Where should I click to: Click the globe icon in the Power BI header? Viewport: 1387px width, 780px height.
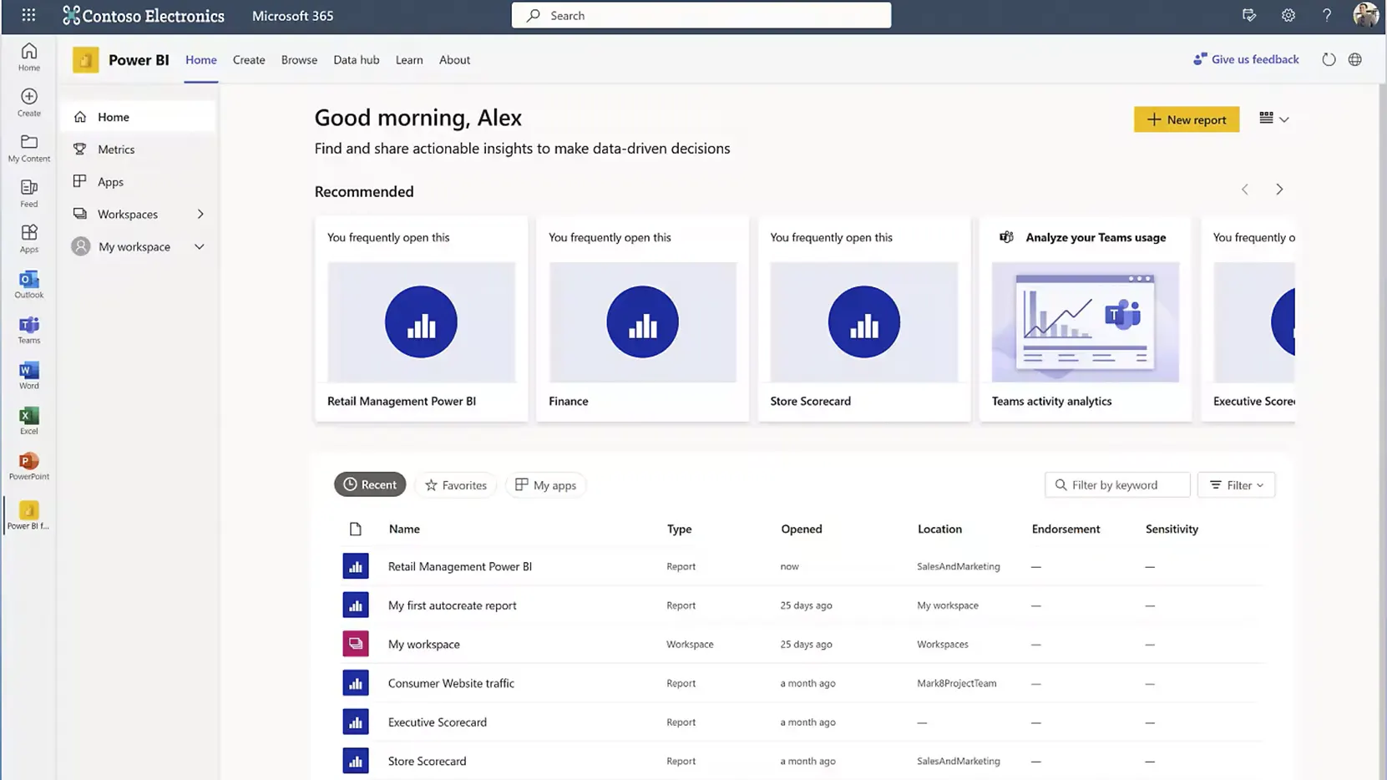click(1355, 59)
